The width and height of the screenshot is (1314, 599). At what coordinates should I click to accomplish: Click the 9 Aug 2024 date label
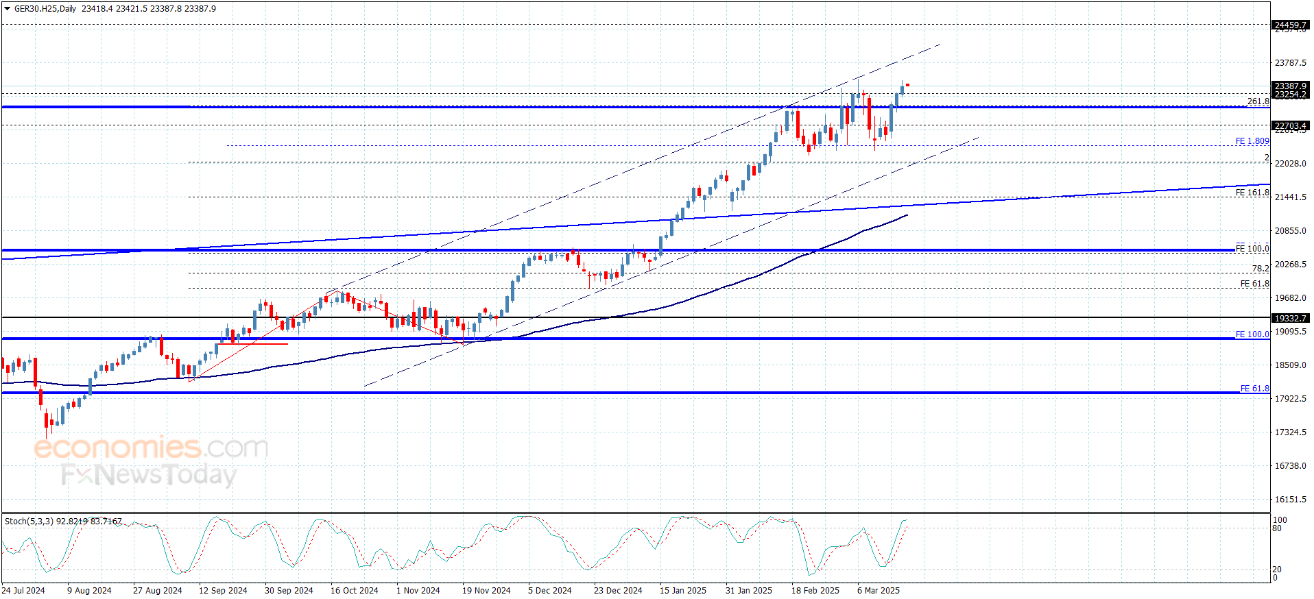pyautogui.click(x=89, y=591)
